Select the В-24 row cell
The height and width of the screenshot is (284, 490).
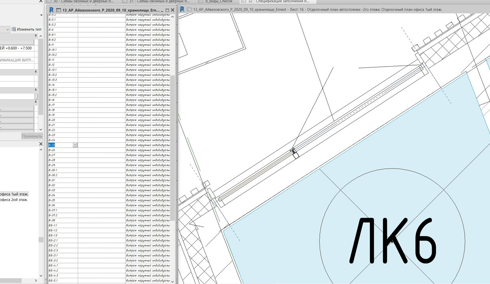pyautogui.click(x=63, y=140)
